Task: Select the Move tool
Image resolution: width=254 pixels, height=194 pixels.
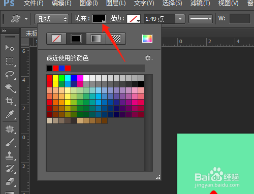Action: click(10, 48)
